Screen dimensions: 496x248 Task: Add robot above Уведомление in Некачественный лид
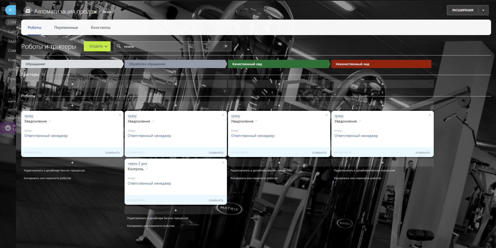(383, 105)
